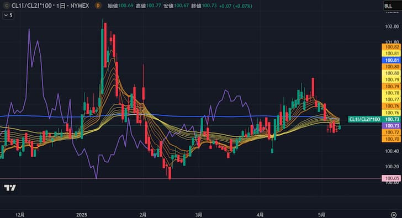Select the close value 100.73 in header

click(209, 6)
